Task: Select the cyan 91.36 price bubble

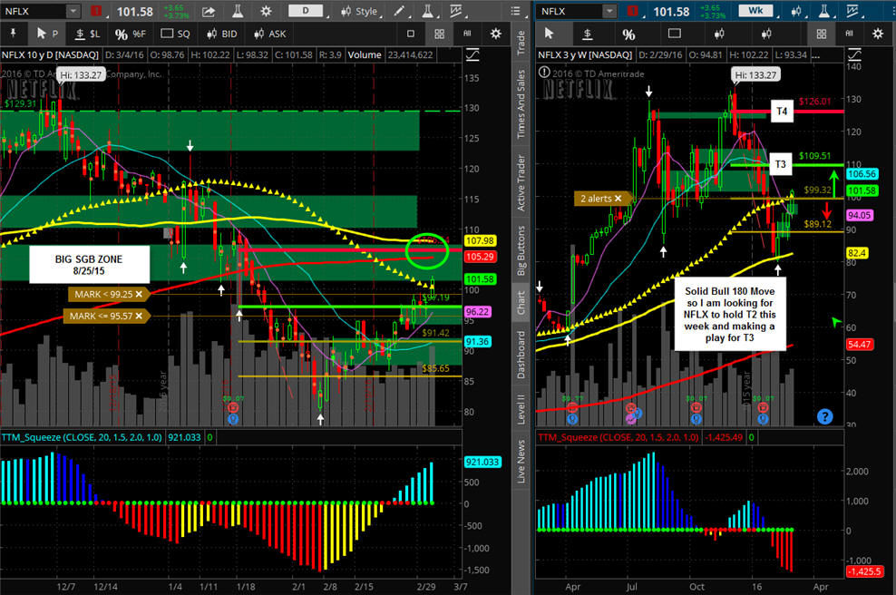Action: click(477, 342)
